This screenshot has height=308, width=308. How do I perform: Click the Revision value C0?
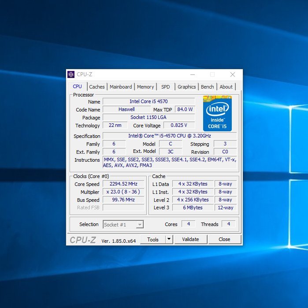(225, 152)
